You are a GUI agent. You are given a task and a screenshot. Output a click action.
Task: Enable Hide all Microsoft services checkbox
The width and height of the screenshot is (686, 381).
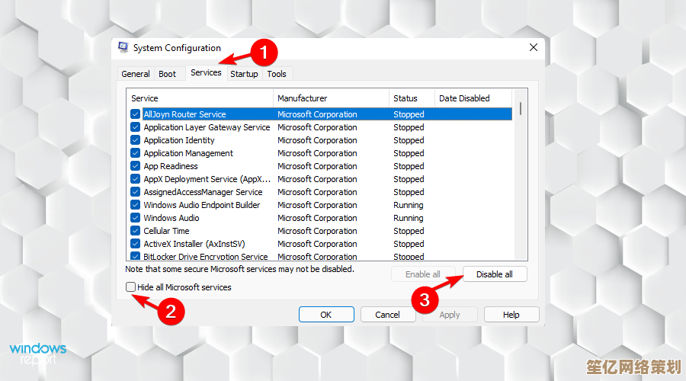pos(131,287)
